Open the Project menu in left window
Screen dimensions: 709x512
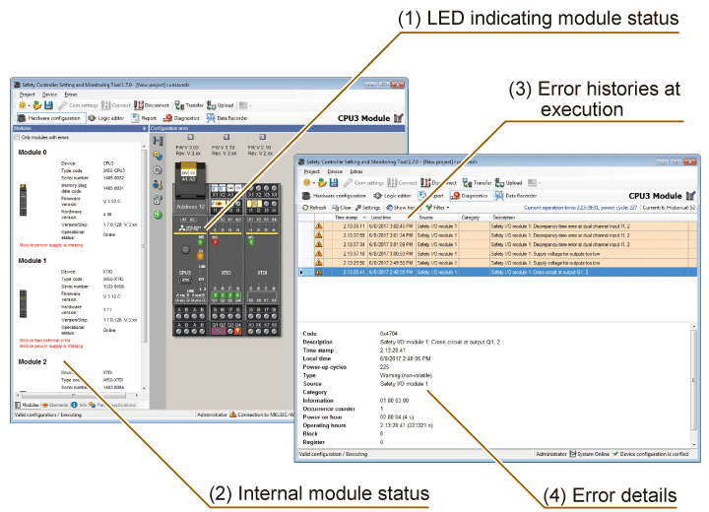pyautogui.click(x=27, y=94)
